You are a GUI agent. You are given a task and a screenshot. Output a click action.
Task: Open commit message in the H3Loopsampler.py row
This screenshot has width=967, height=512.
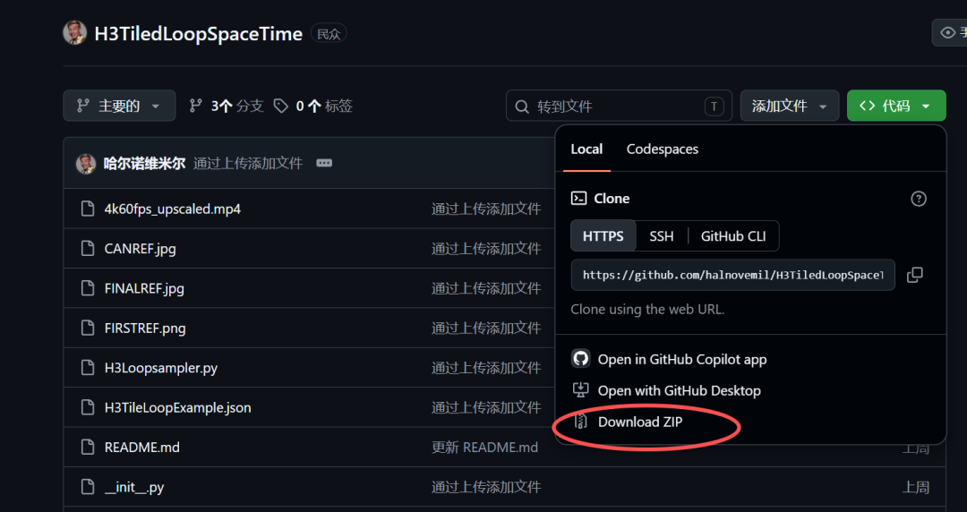[486, 368]
